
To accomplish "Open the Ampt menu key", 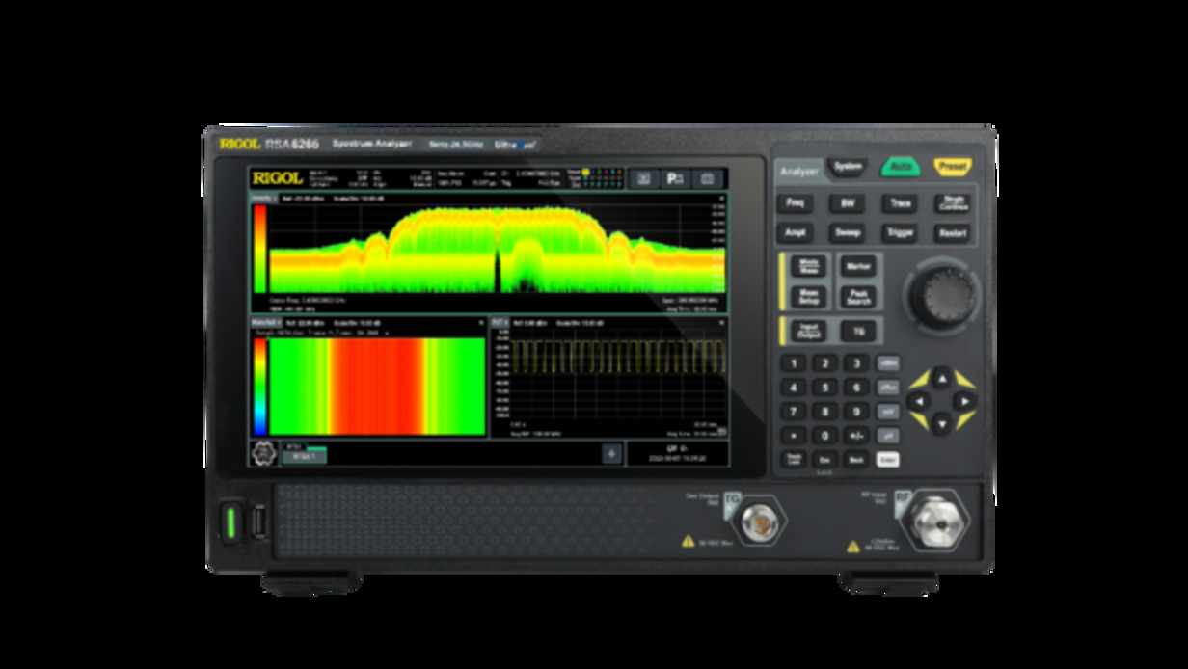I will 795,233.
